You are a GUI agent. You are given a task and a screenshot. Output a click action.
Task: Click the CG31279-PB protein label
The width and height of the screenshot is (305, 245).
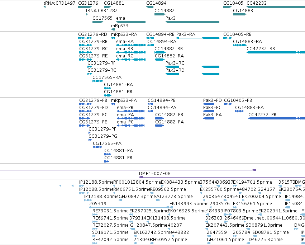93,100
